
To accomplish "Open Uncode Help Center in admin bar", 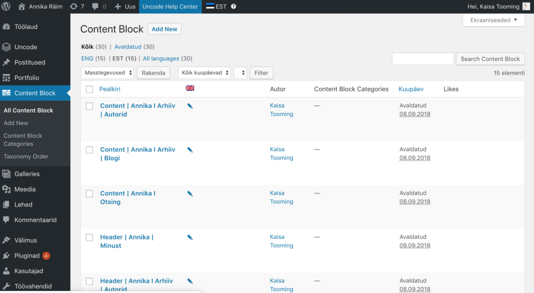I will point(170,6).
